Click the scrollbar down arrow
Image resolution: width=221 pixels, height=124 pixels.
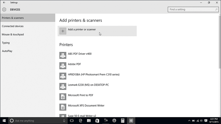220,116
